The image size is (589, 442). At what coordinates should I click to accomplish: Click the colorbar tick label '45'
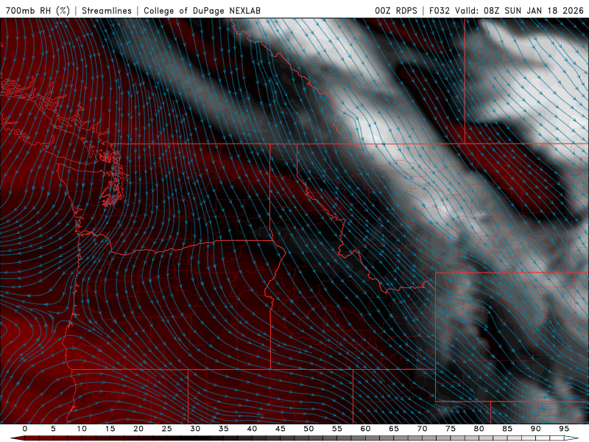281,429
